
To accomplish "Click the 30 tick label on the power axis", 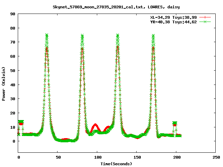I will [13, 99].
